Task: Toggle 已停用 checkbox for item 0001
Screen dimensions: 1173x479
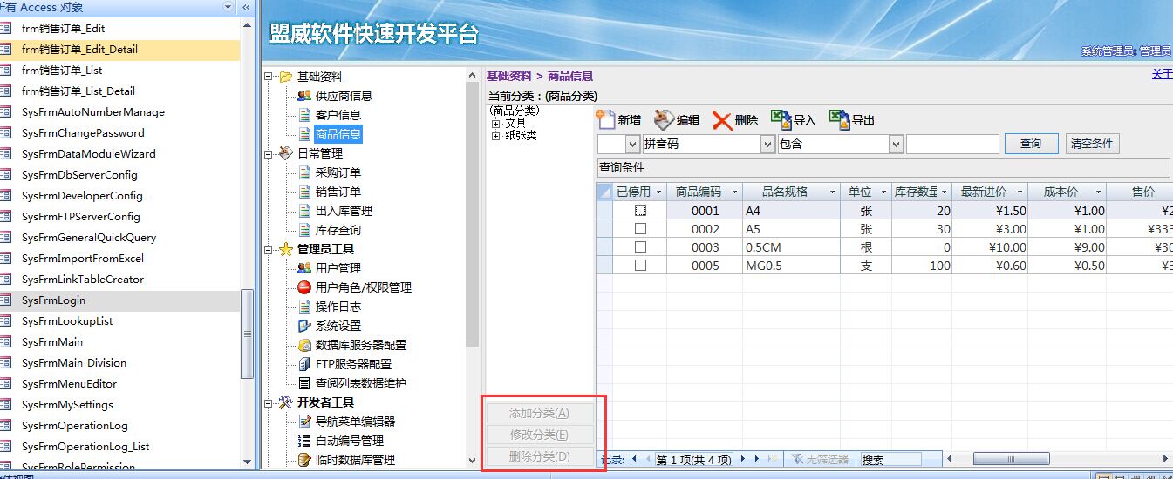Action: tap(640, 211)
